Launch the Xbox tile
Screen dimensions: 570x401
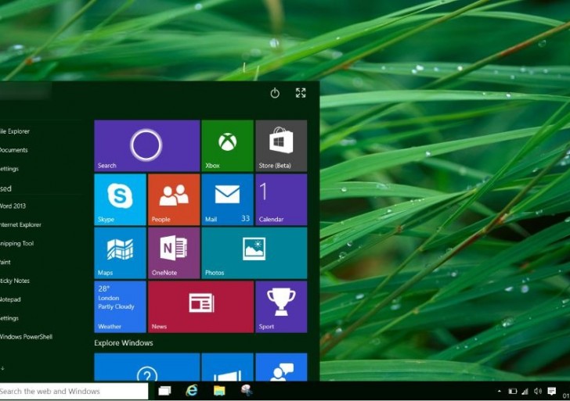click(227, 145)
